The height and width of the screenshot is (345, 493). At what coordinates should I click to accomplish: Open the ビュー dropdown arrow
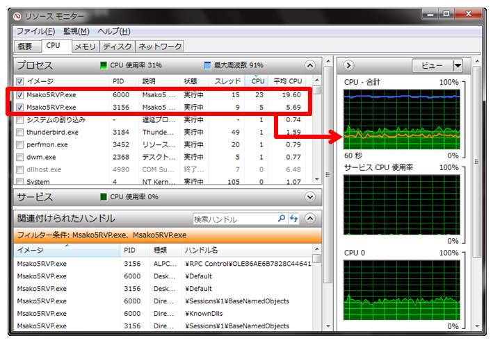[457, 65]
